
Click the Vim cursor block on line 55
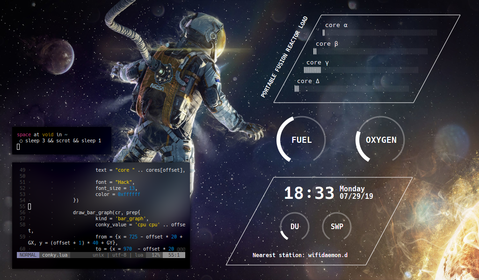(29, 207)
